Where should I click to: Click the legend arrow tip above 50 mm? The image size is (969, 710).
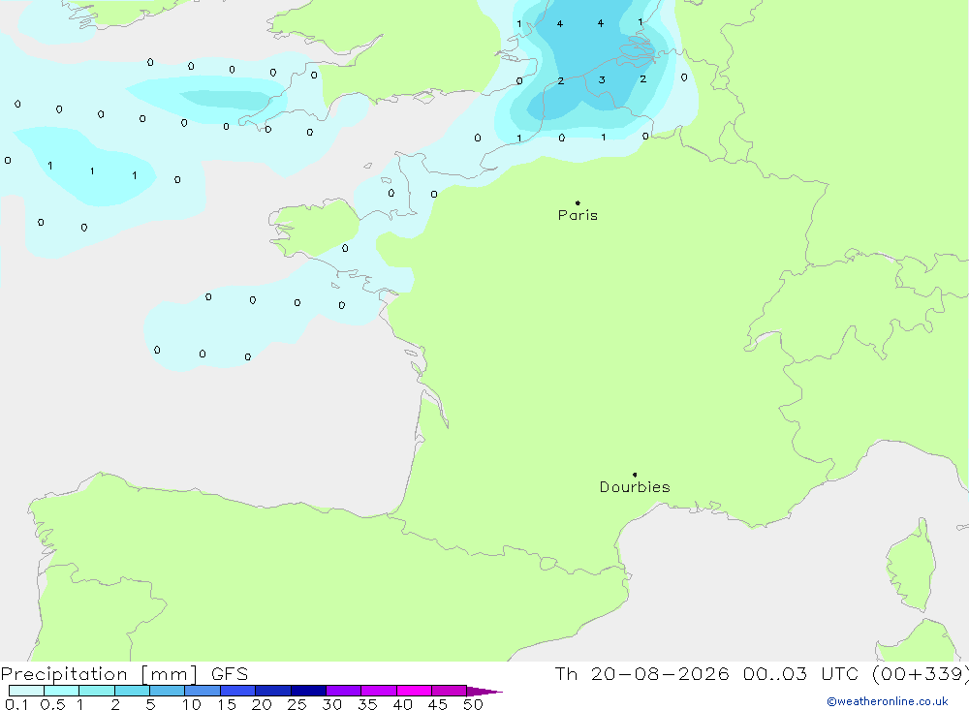point(484,691)
